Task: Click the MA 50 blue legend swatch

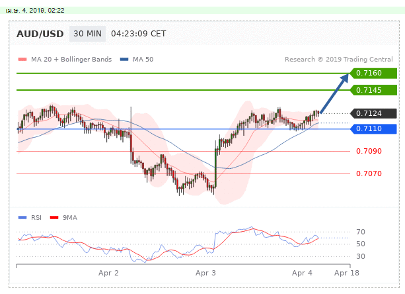Action: click(x=124, y=60)
